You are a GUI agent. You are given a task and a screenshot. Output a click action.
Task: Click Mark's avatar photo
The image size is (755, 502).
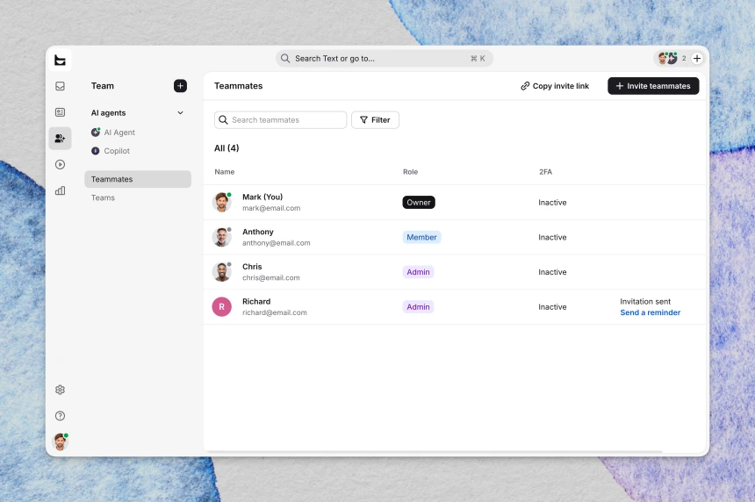click(x=222, y=202)
